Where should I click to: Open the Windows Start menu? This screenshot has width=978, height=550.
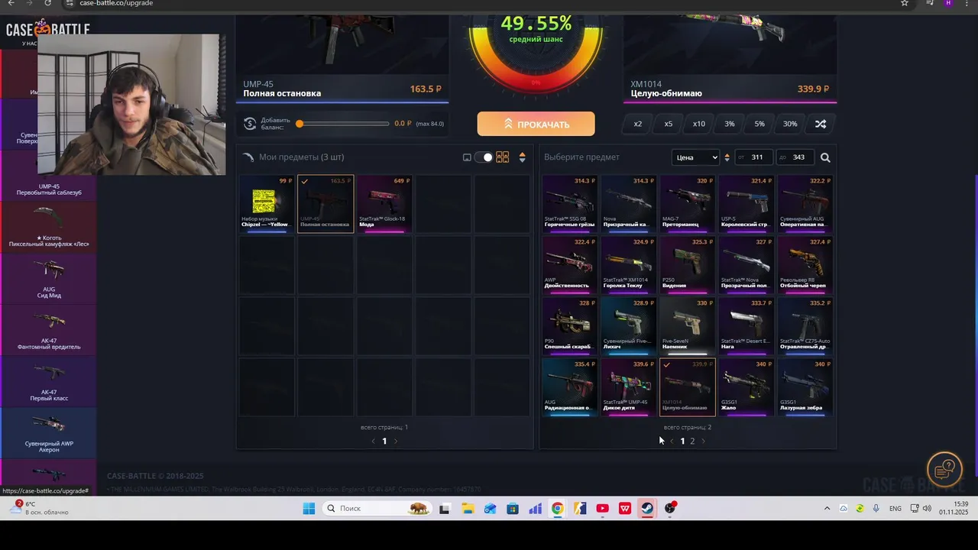[309, 509]
